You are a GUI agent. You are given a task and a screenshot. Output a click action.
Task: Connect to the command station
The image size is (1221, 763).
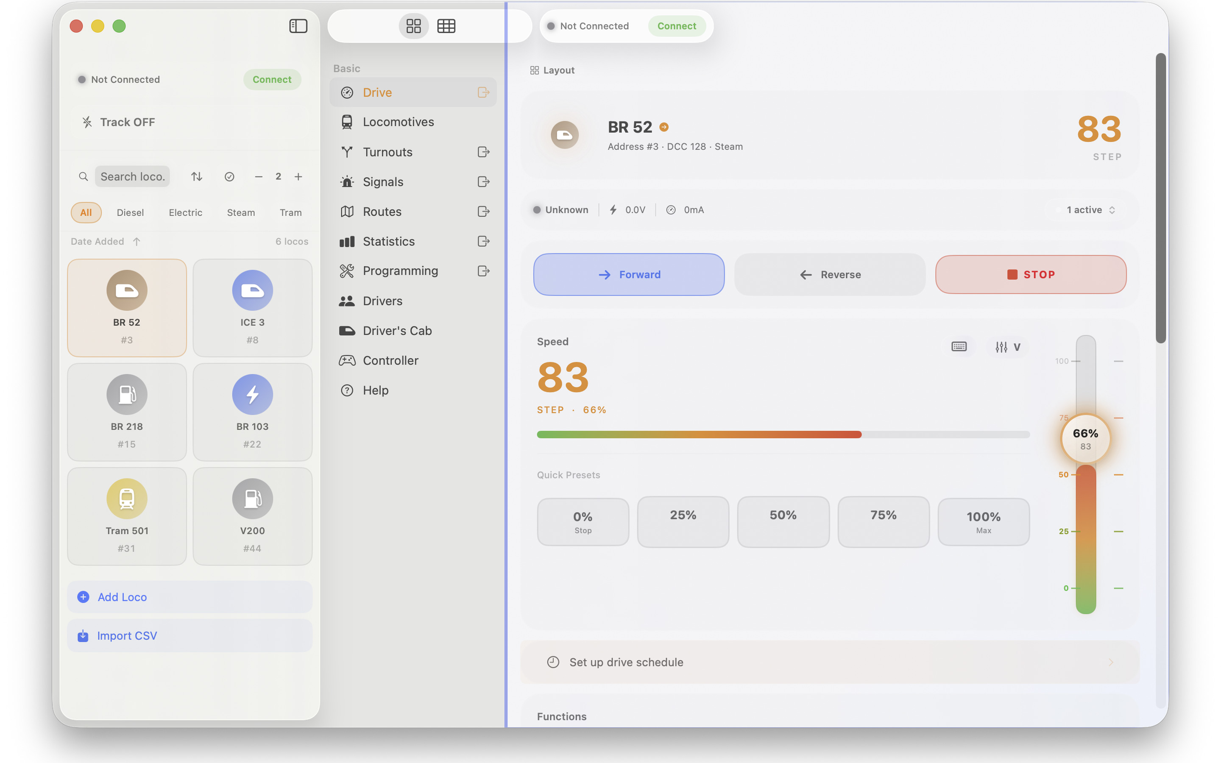[677, 26]
